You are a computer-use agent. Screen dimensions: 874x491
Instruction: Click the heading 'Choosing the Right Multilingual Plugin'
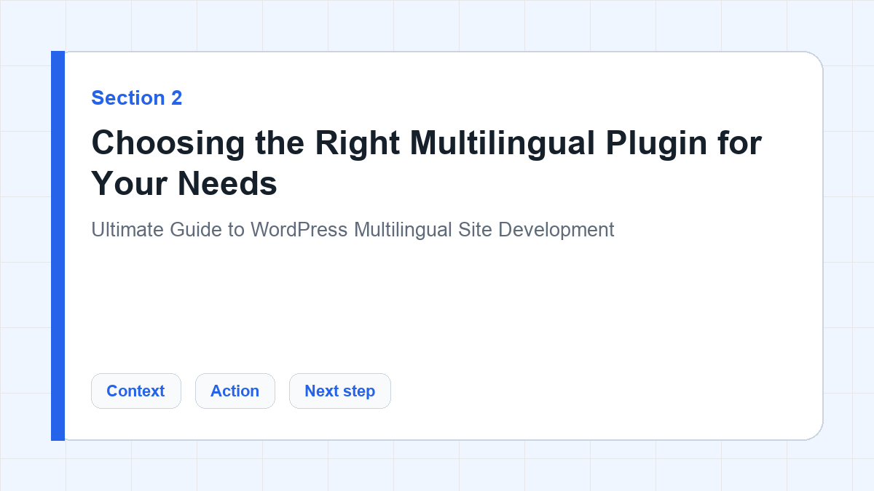click(x=426, y=163)
